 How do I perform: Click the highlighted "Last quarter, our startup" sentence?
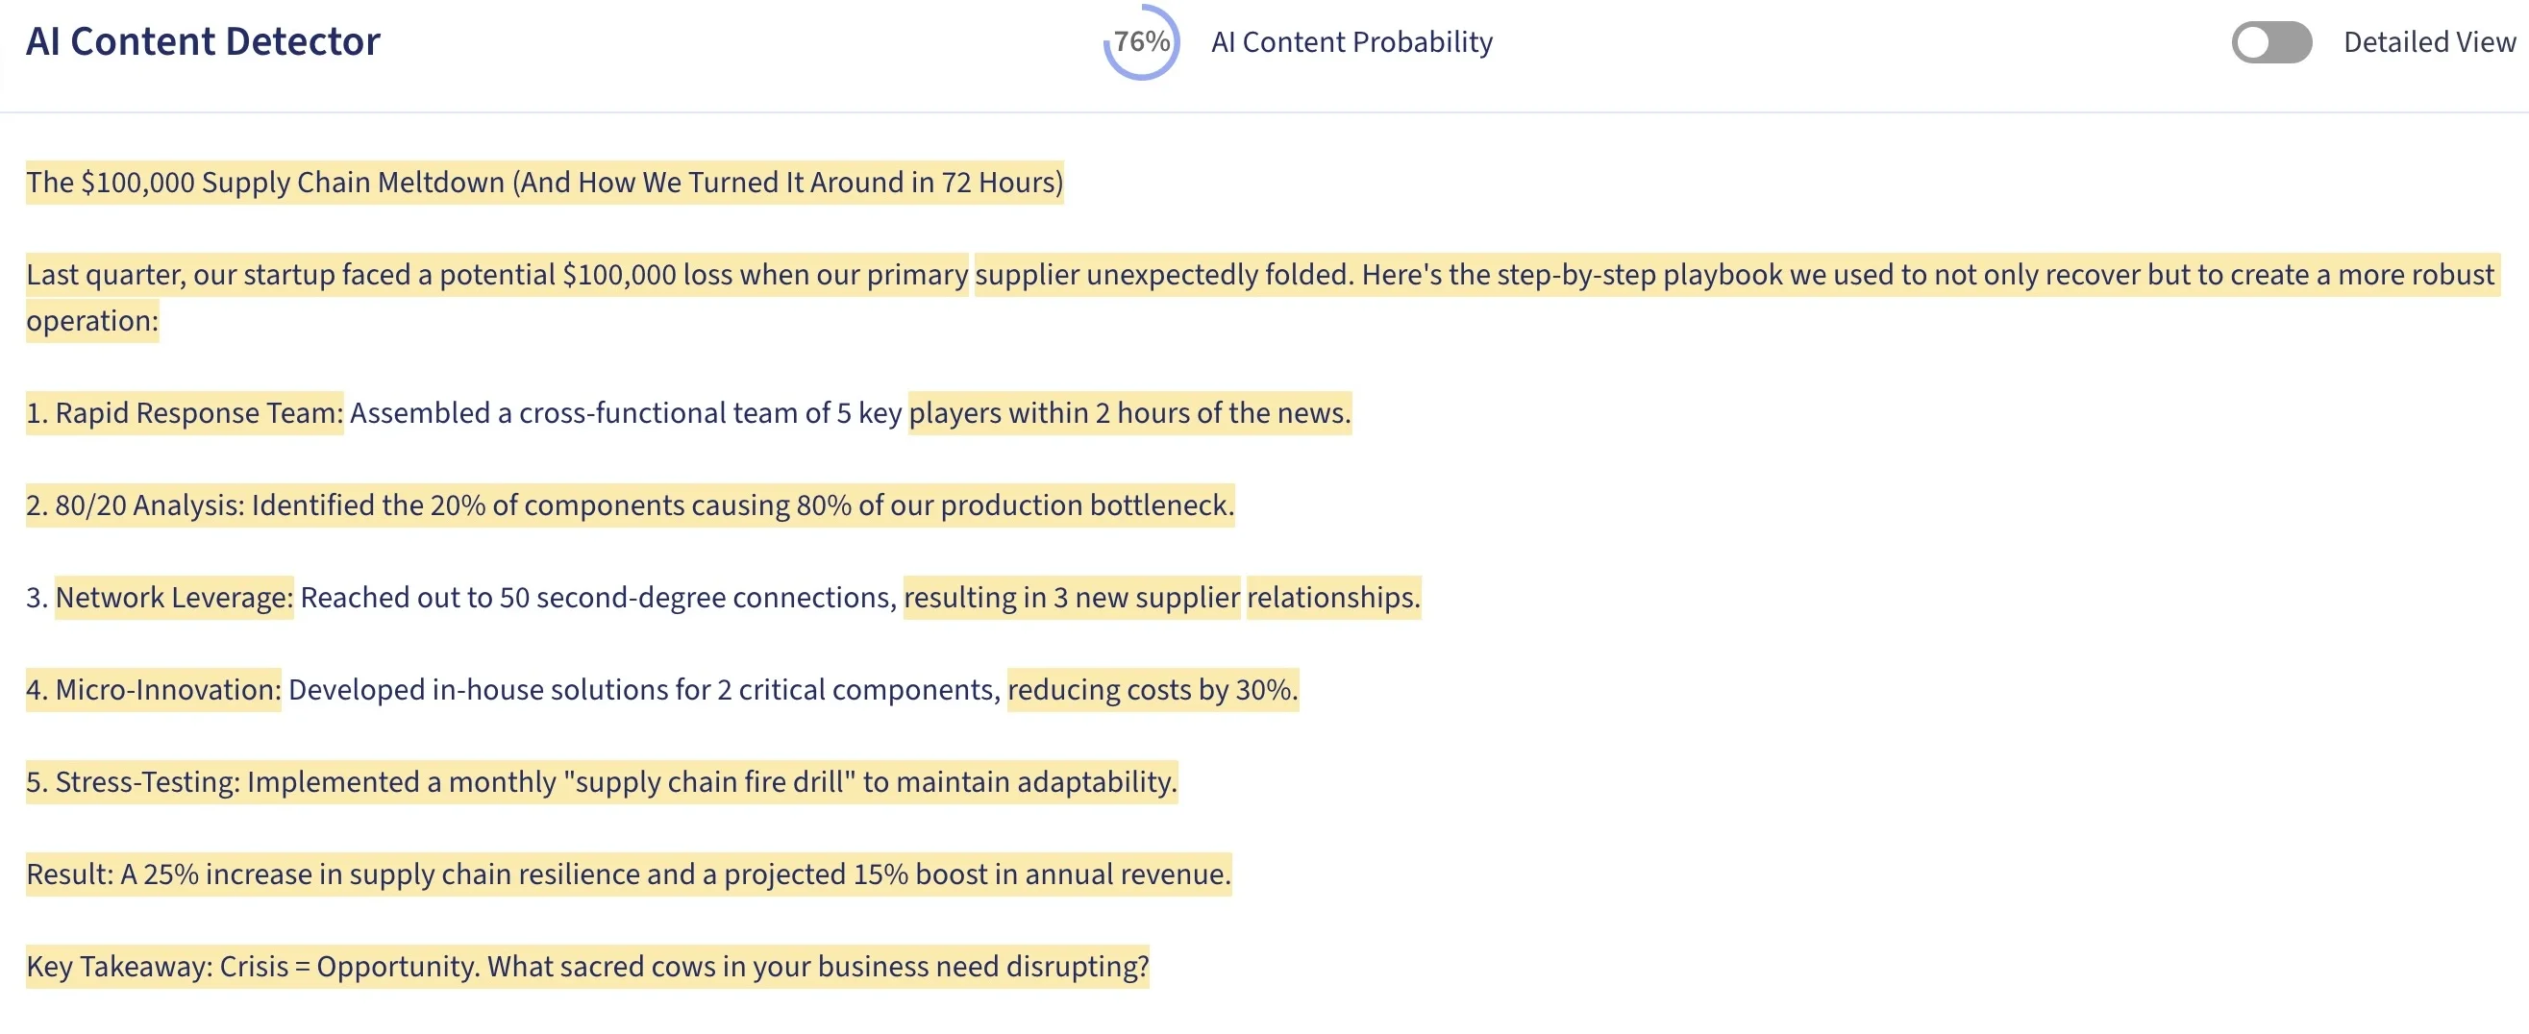tap(497, 275)
